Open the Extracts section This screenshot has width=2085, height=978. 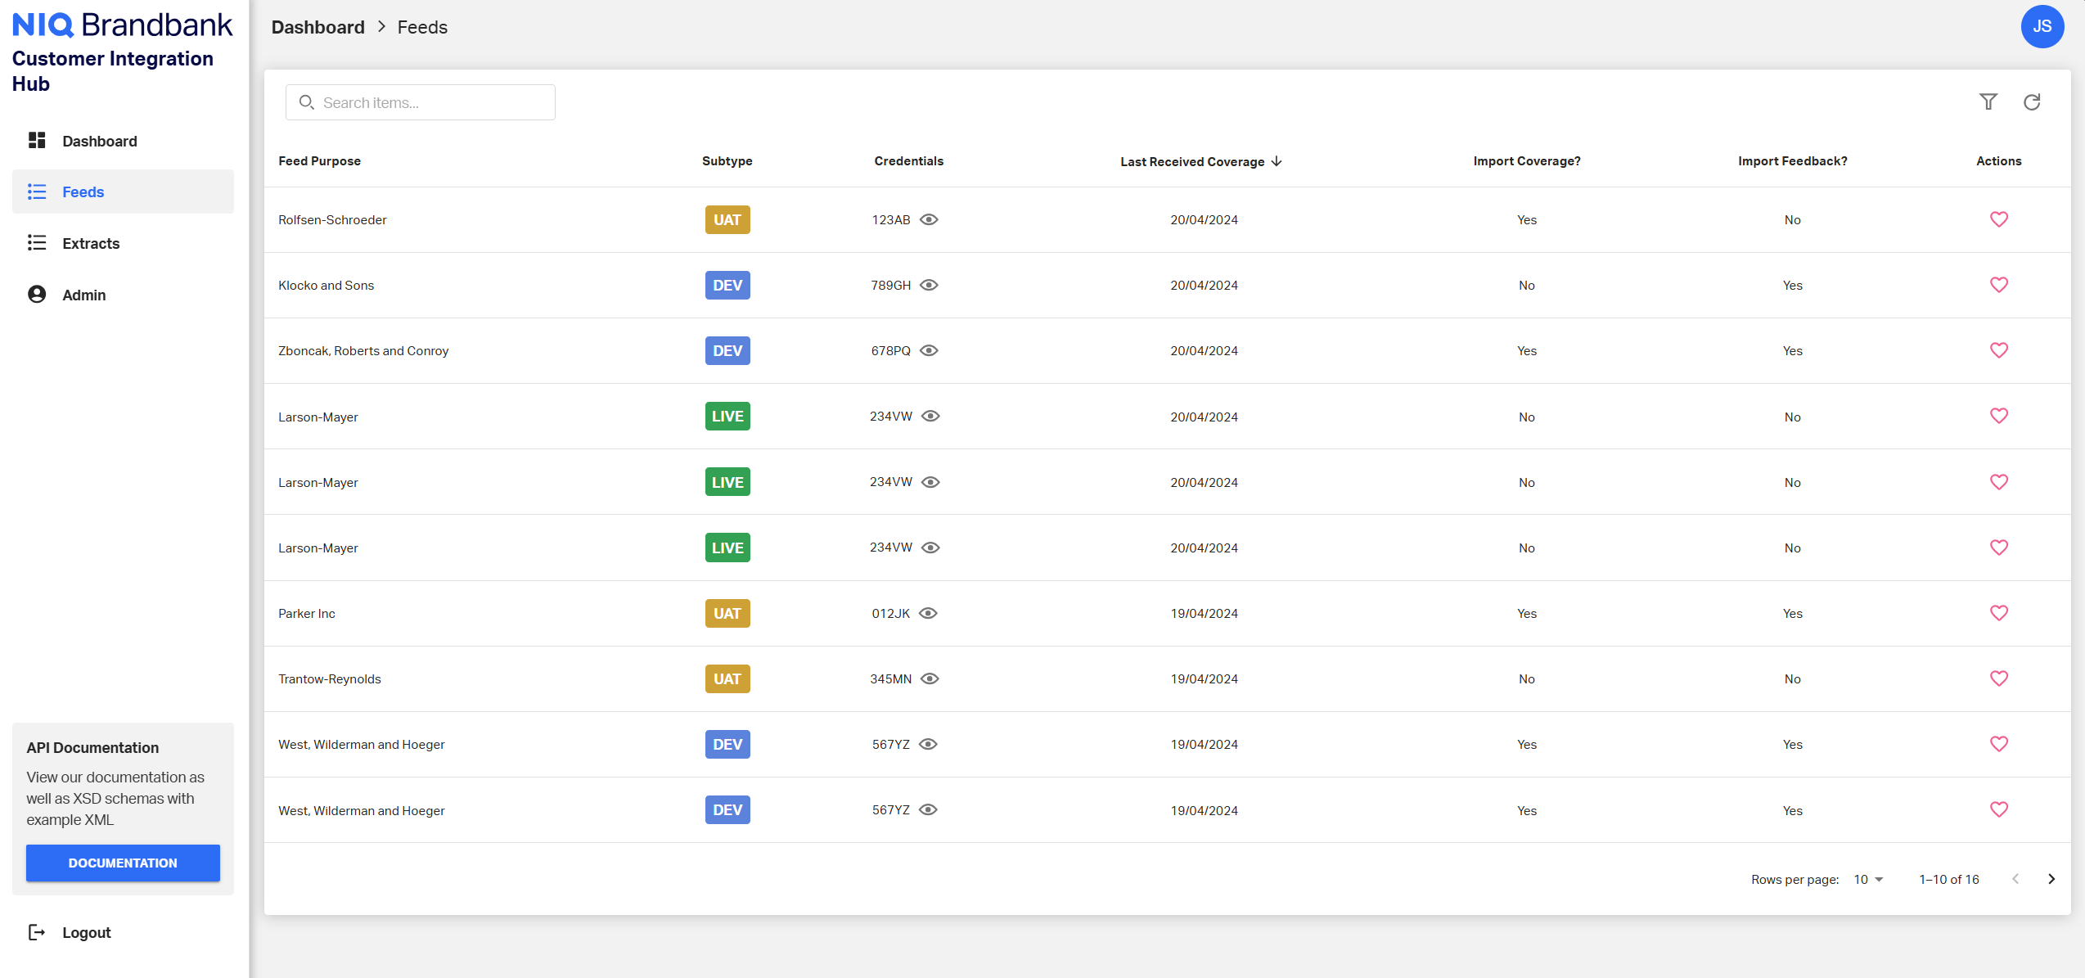(90, 243)
